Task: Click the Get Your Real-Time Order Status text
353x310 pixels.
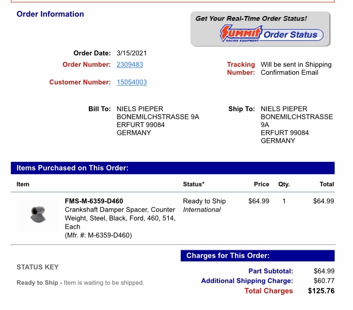Action: coord(251,18)
